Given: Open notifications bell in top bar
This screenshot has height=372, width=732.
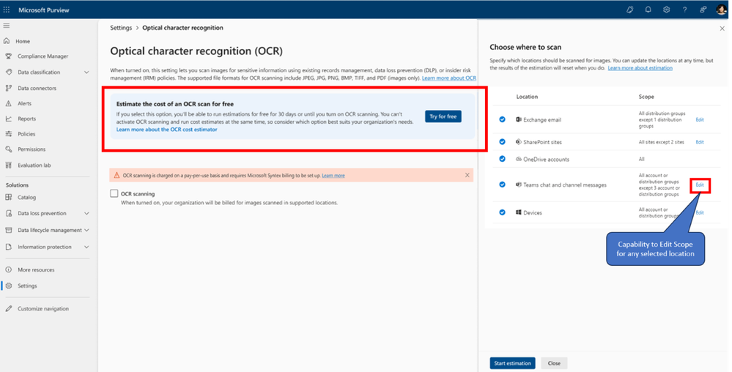Looking at the screenshot, I should click(x=648, y=10).
